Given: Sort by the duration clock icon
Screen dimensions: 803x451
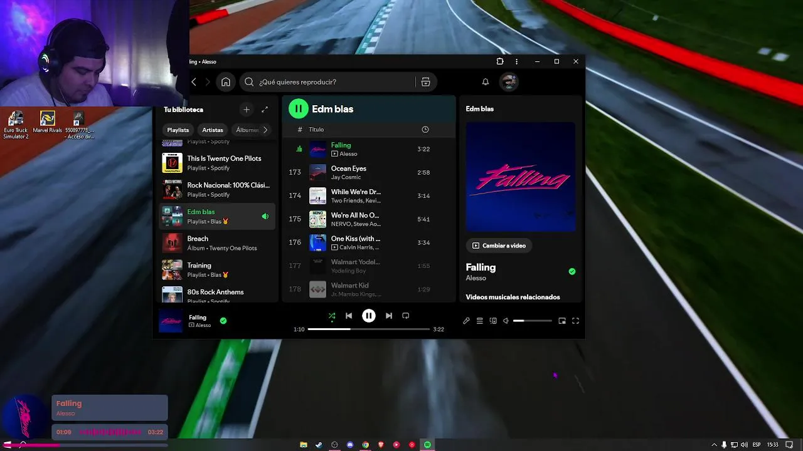Looking at the screenshot, I should coord(425,130).
